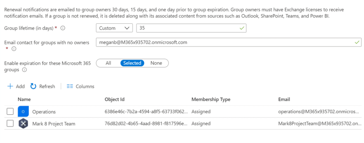The image size is (364, 143).
Task: Click the circular Refresh arrow icon
Action: point(33,87)
